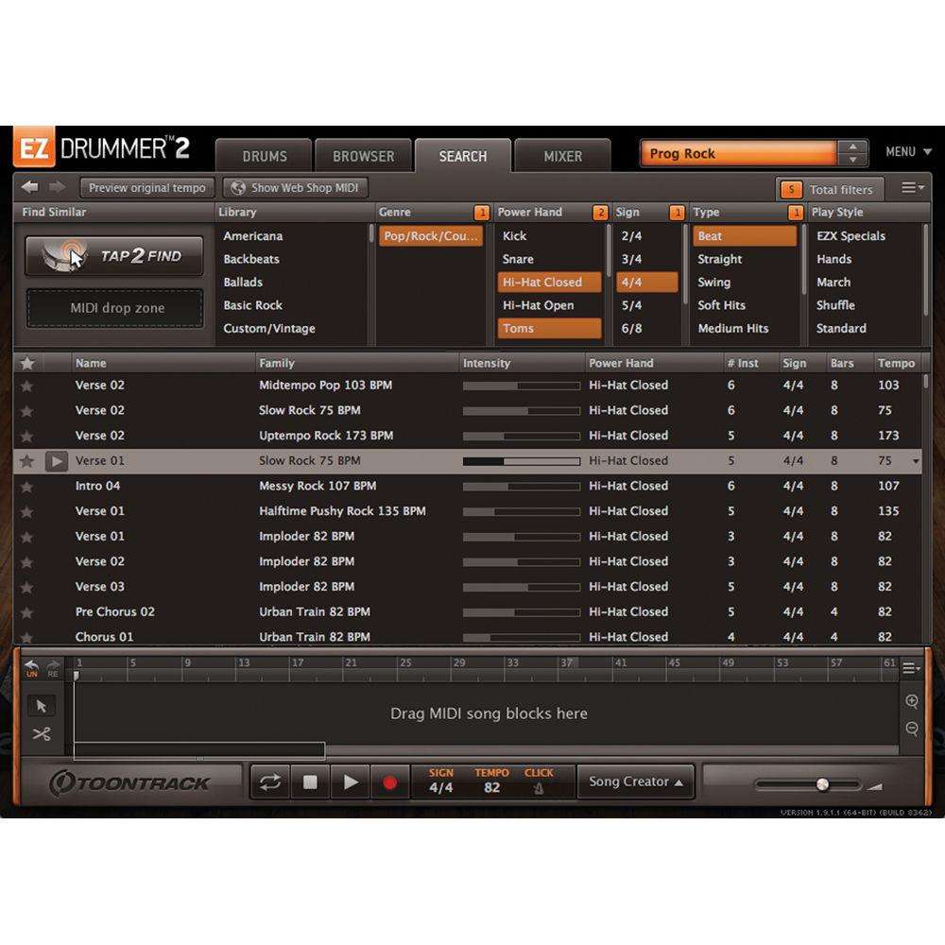
Task: Select the scissors cut tool
Action: pos(42,732)
